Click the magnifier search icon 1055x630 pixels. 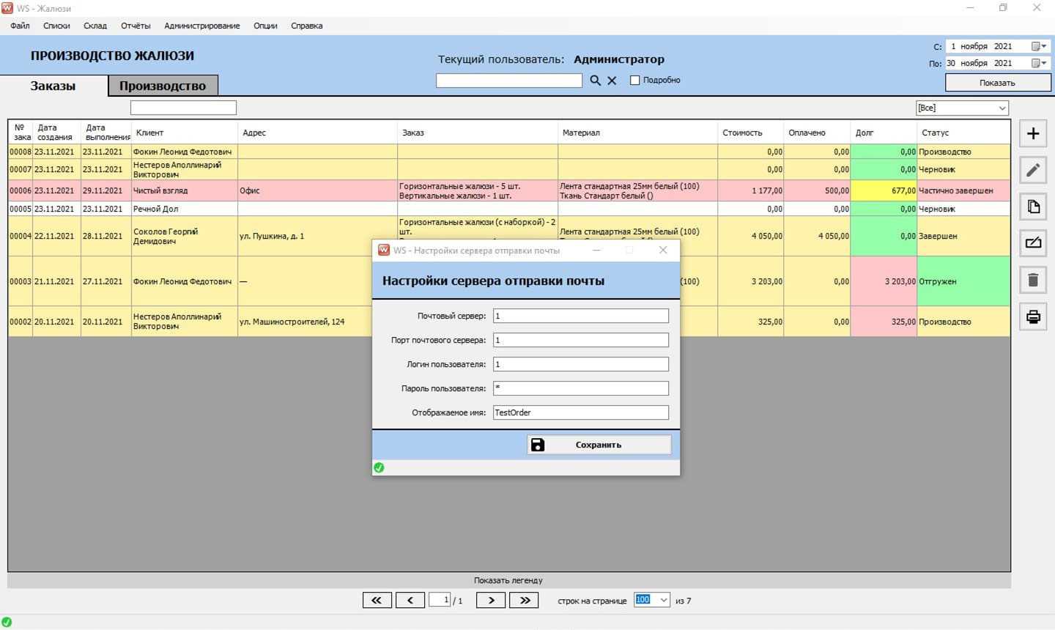click(596, 81)
